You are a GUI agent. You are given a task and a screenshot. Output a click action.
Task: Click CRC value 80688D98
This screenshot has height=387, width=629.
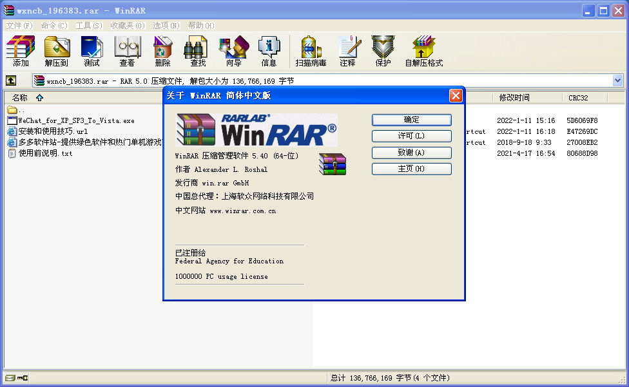[x=582, y=153]
